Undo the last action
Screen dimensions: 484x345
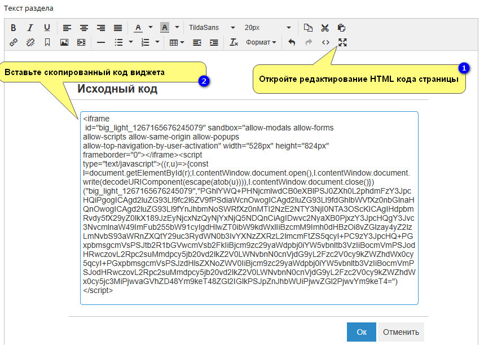tap(292, 42)
